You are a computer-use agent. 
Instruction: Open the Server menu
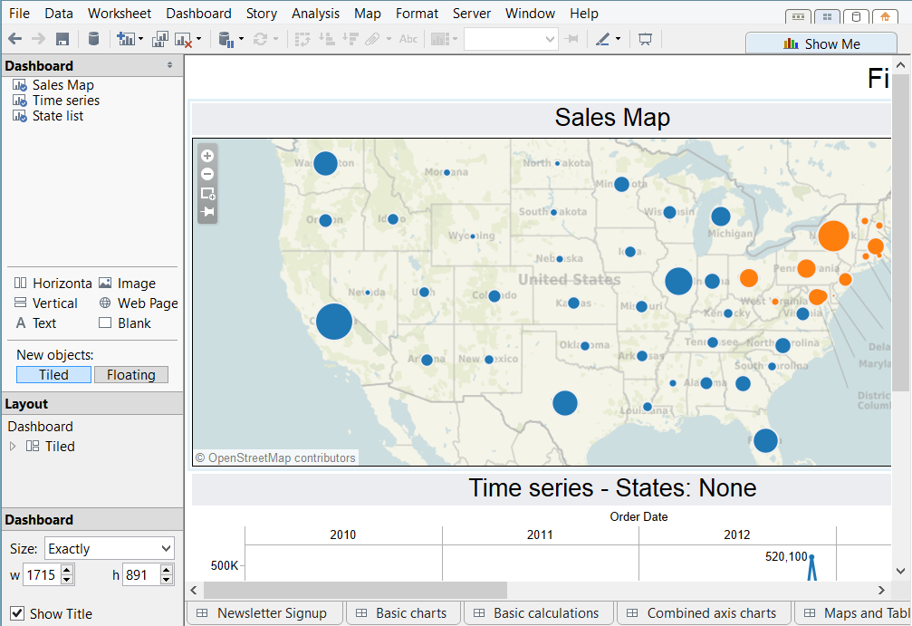click(472, 14)
